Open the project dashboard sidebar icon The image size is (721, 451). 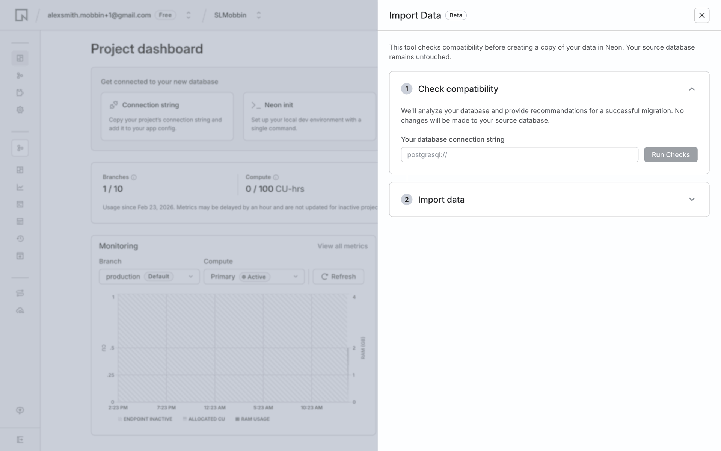pyautogui.click(x=20, y=58)
